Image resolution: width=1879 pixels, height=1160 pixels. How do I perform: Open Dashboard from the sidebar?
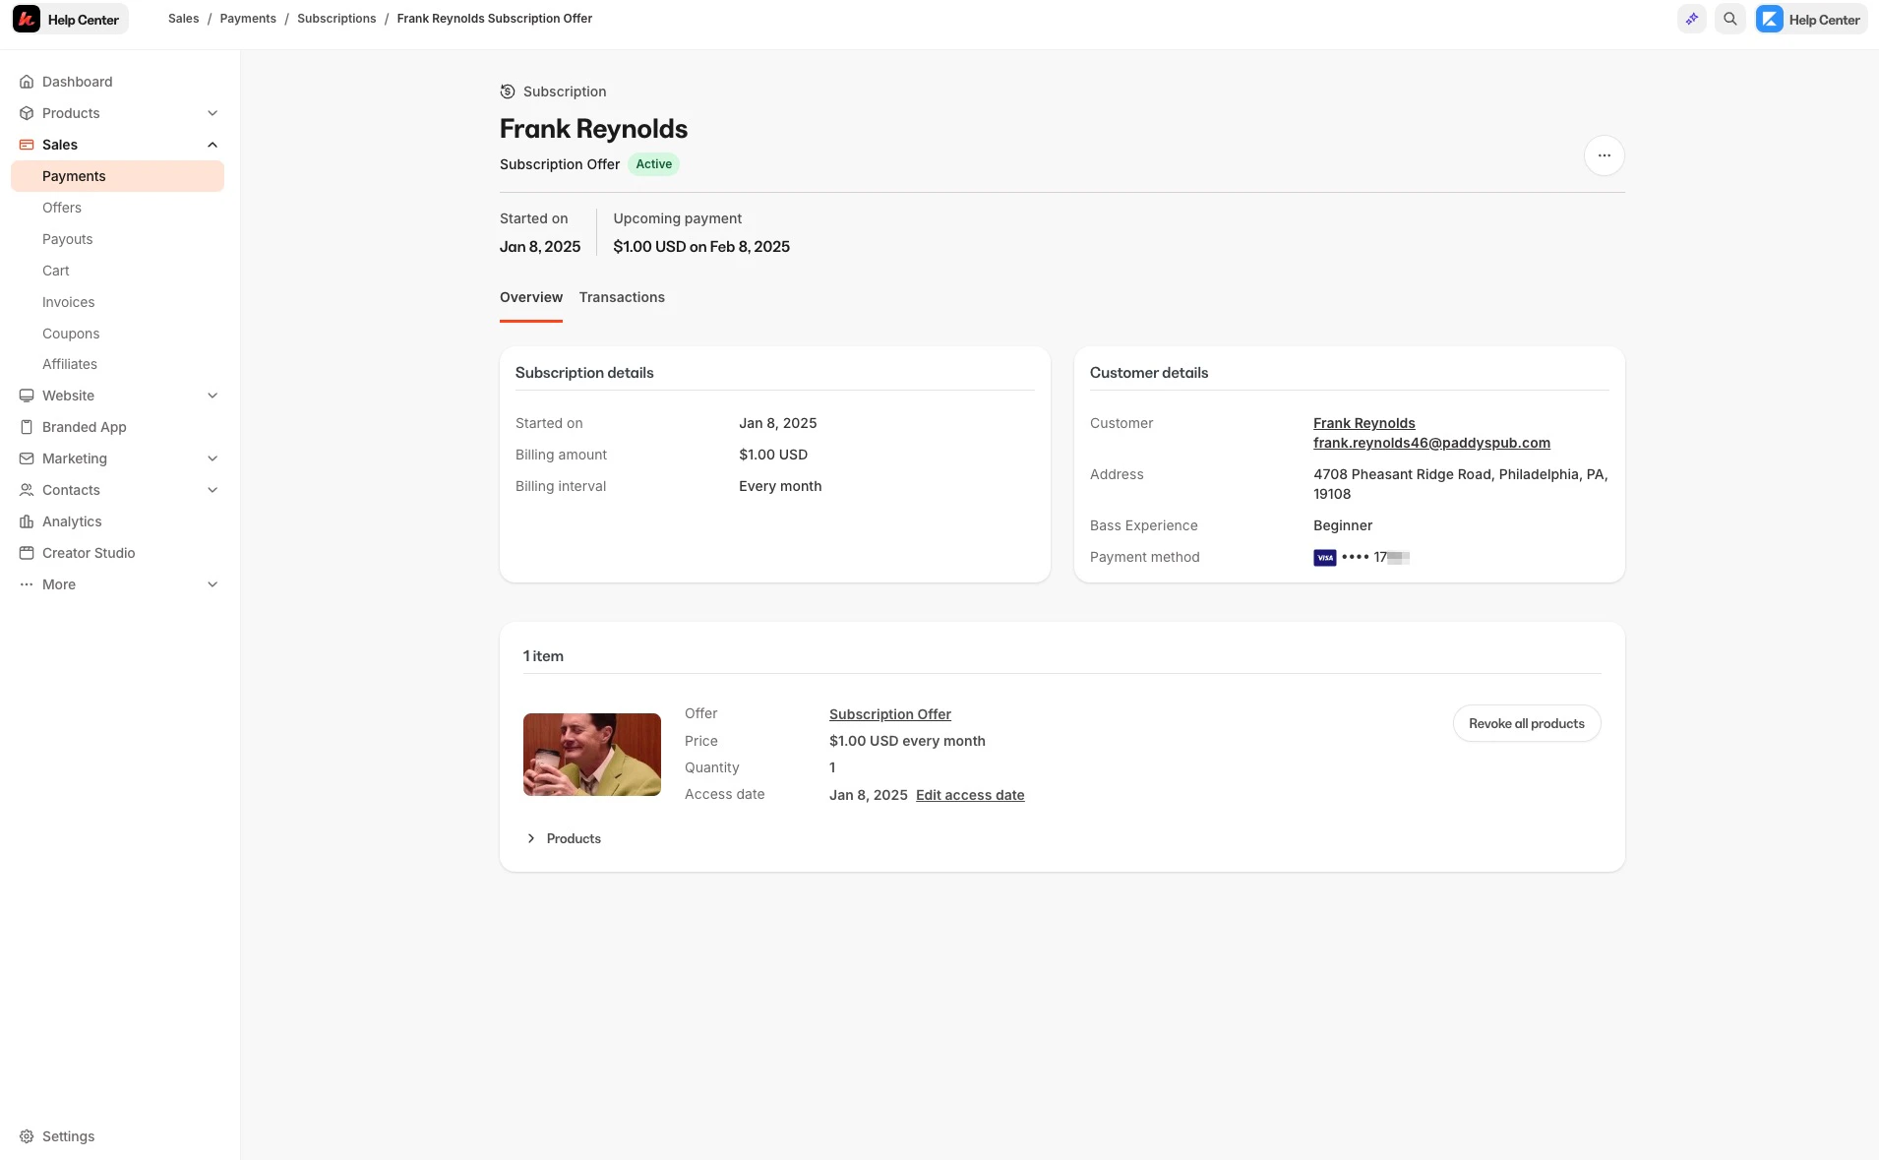(77, 82)
